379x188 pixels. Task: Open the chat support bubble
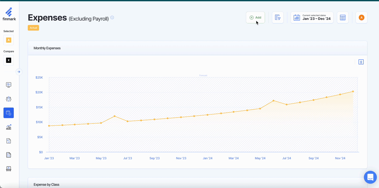click(370, 177)
